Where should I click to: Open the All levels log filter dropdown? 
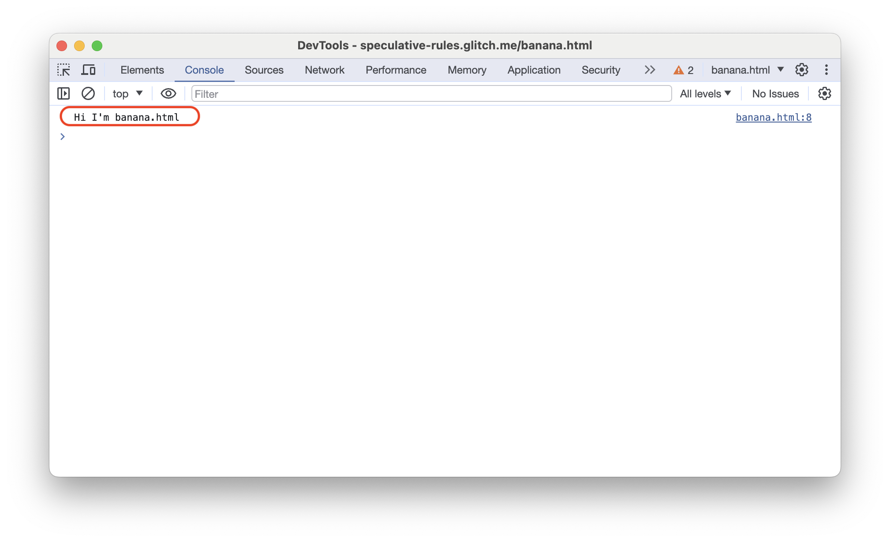tap(705, 93)
